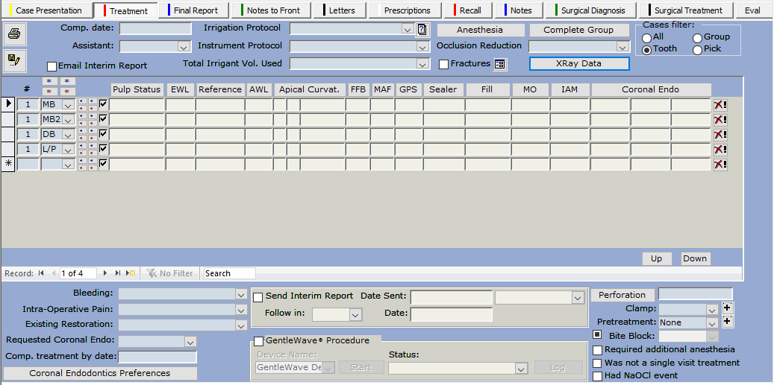The width and height of the screenshot is (774, 385).
Task: Expand the Occlusion Reduction dropdown
Action: 623,47
